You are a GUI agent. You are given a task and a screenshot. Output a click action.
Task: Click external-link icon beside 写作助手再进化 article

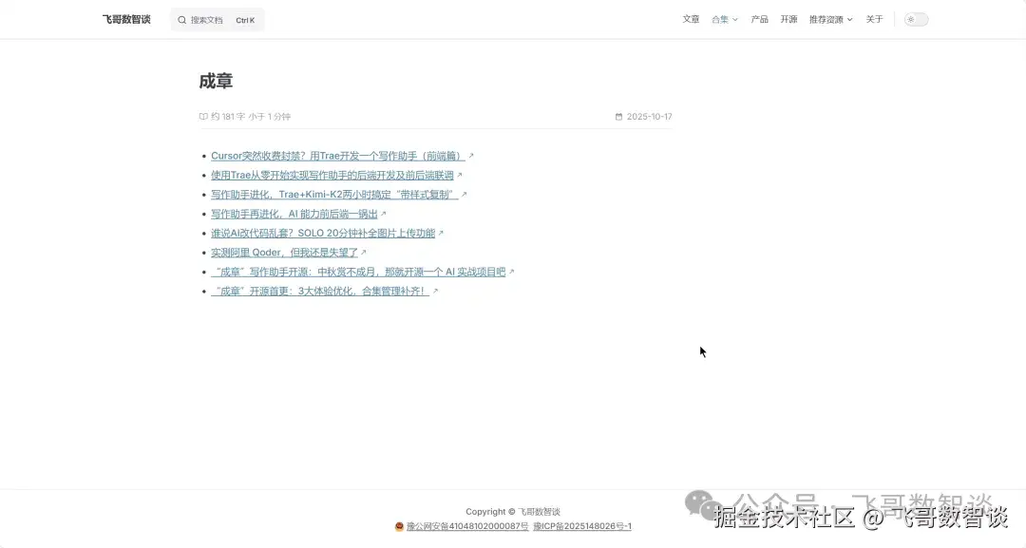pos(383,214)
